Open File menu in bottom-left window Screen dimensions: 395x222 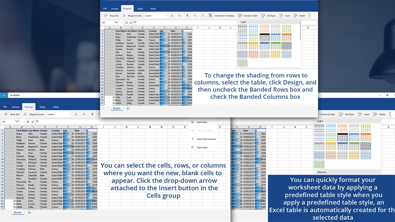tap(5, 107)
